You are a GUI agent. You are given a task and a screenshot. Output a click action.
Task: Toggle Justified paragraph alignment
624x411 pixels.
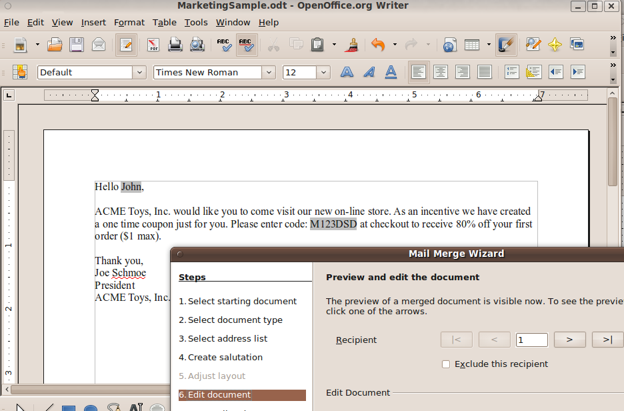484,73
